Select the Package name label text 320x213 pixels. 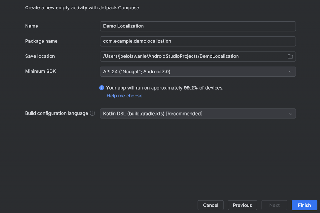41,41
